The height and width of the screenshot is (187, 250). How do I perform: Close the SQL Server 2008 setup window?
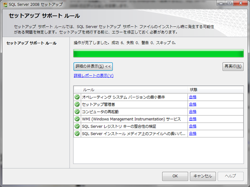coord(241,3)
